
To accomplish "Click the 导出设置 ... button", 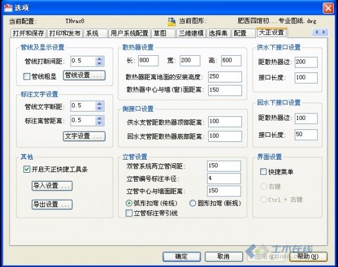I will [52, 205].
